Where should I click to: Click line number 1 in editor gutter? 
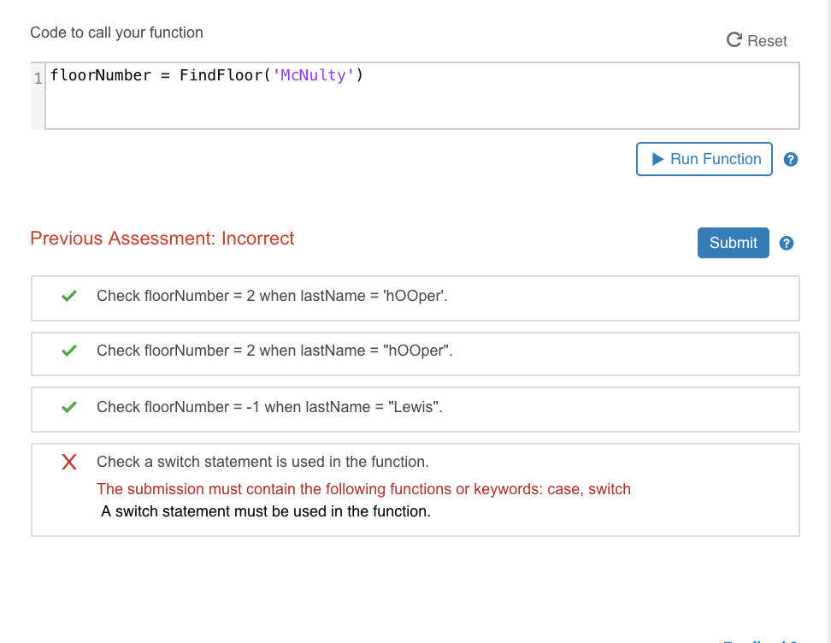[38, 78]
